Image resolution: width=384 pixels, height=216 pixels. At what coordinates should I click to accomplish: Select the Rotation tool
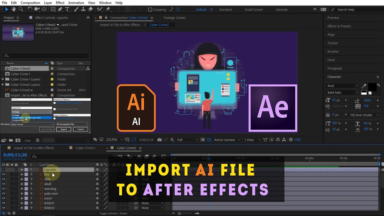[x=30, y=9]
